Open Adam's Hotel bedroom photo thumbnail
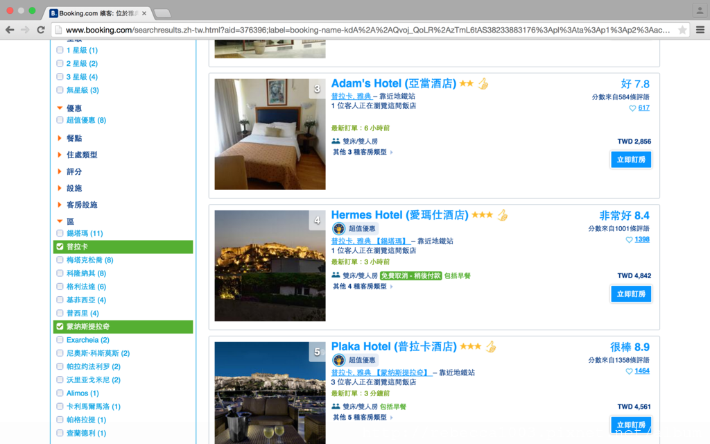This screenshot has height=444, width=710. [x=270, y=134]
